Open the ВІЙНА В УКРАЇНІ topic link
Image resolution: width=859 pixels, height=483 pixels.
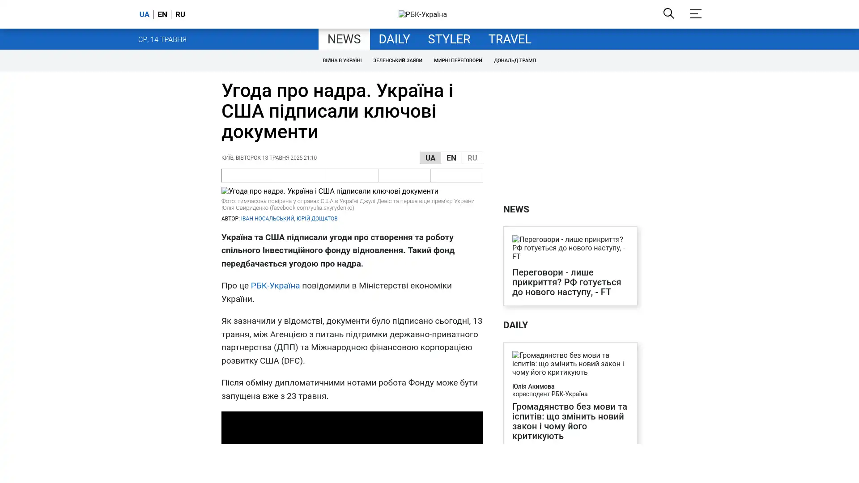(342, 60)
